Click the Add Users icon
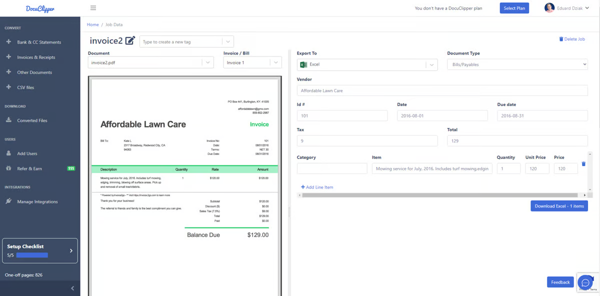The width and height of the screenshot is (600, 296). tap(7, 153)
